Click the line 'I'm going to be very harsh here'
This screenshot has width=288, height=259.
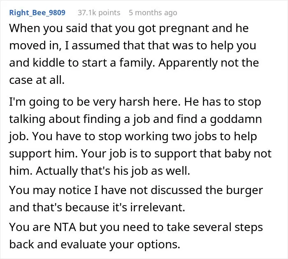135,102
